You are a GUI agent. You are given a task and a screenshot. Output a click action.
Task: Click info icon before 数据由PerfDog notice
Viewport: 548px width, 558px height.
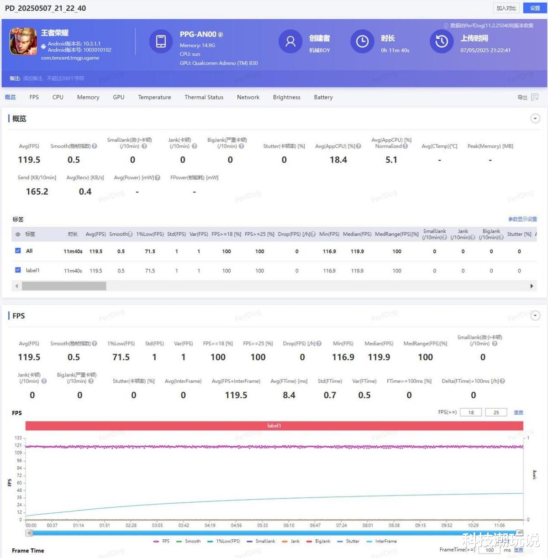pos(446,26)
